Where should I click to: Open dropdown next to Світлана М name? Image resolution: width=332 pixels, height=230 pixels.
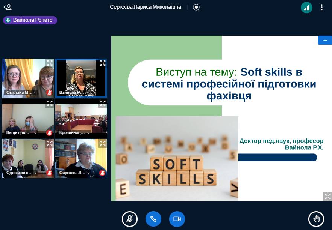click(35, 92)
